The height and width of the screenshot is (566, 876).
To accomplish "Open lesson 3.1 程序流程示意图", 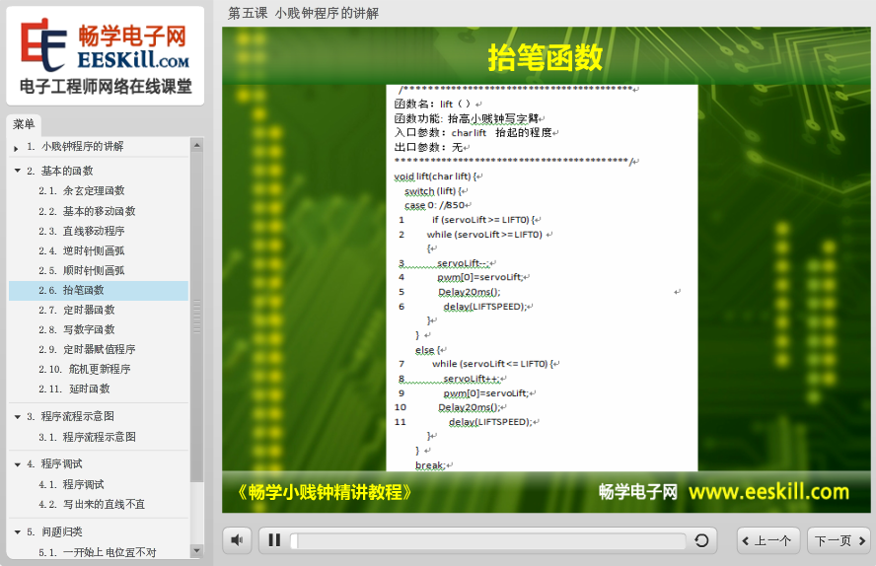I will pos(87,437).
